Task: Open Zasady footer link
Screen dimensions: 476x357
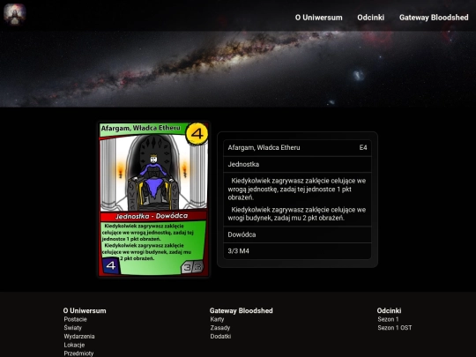Action: pyautogui.click(x=220, y=328)
